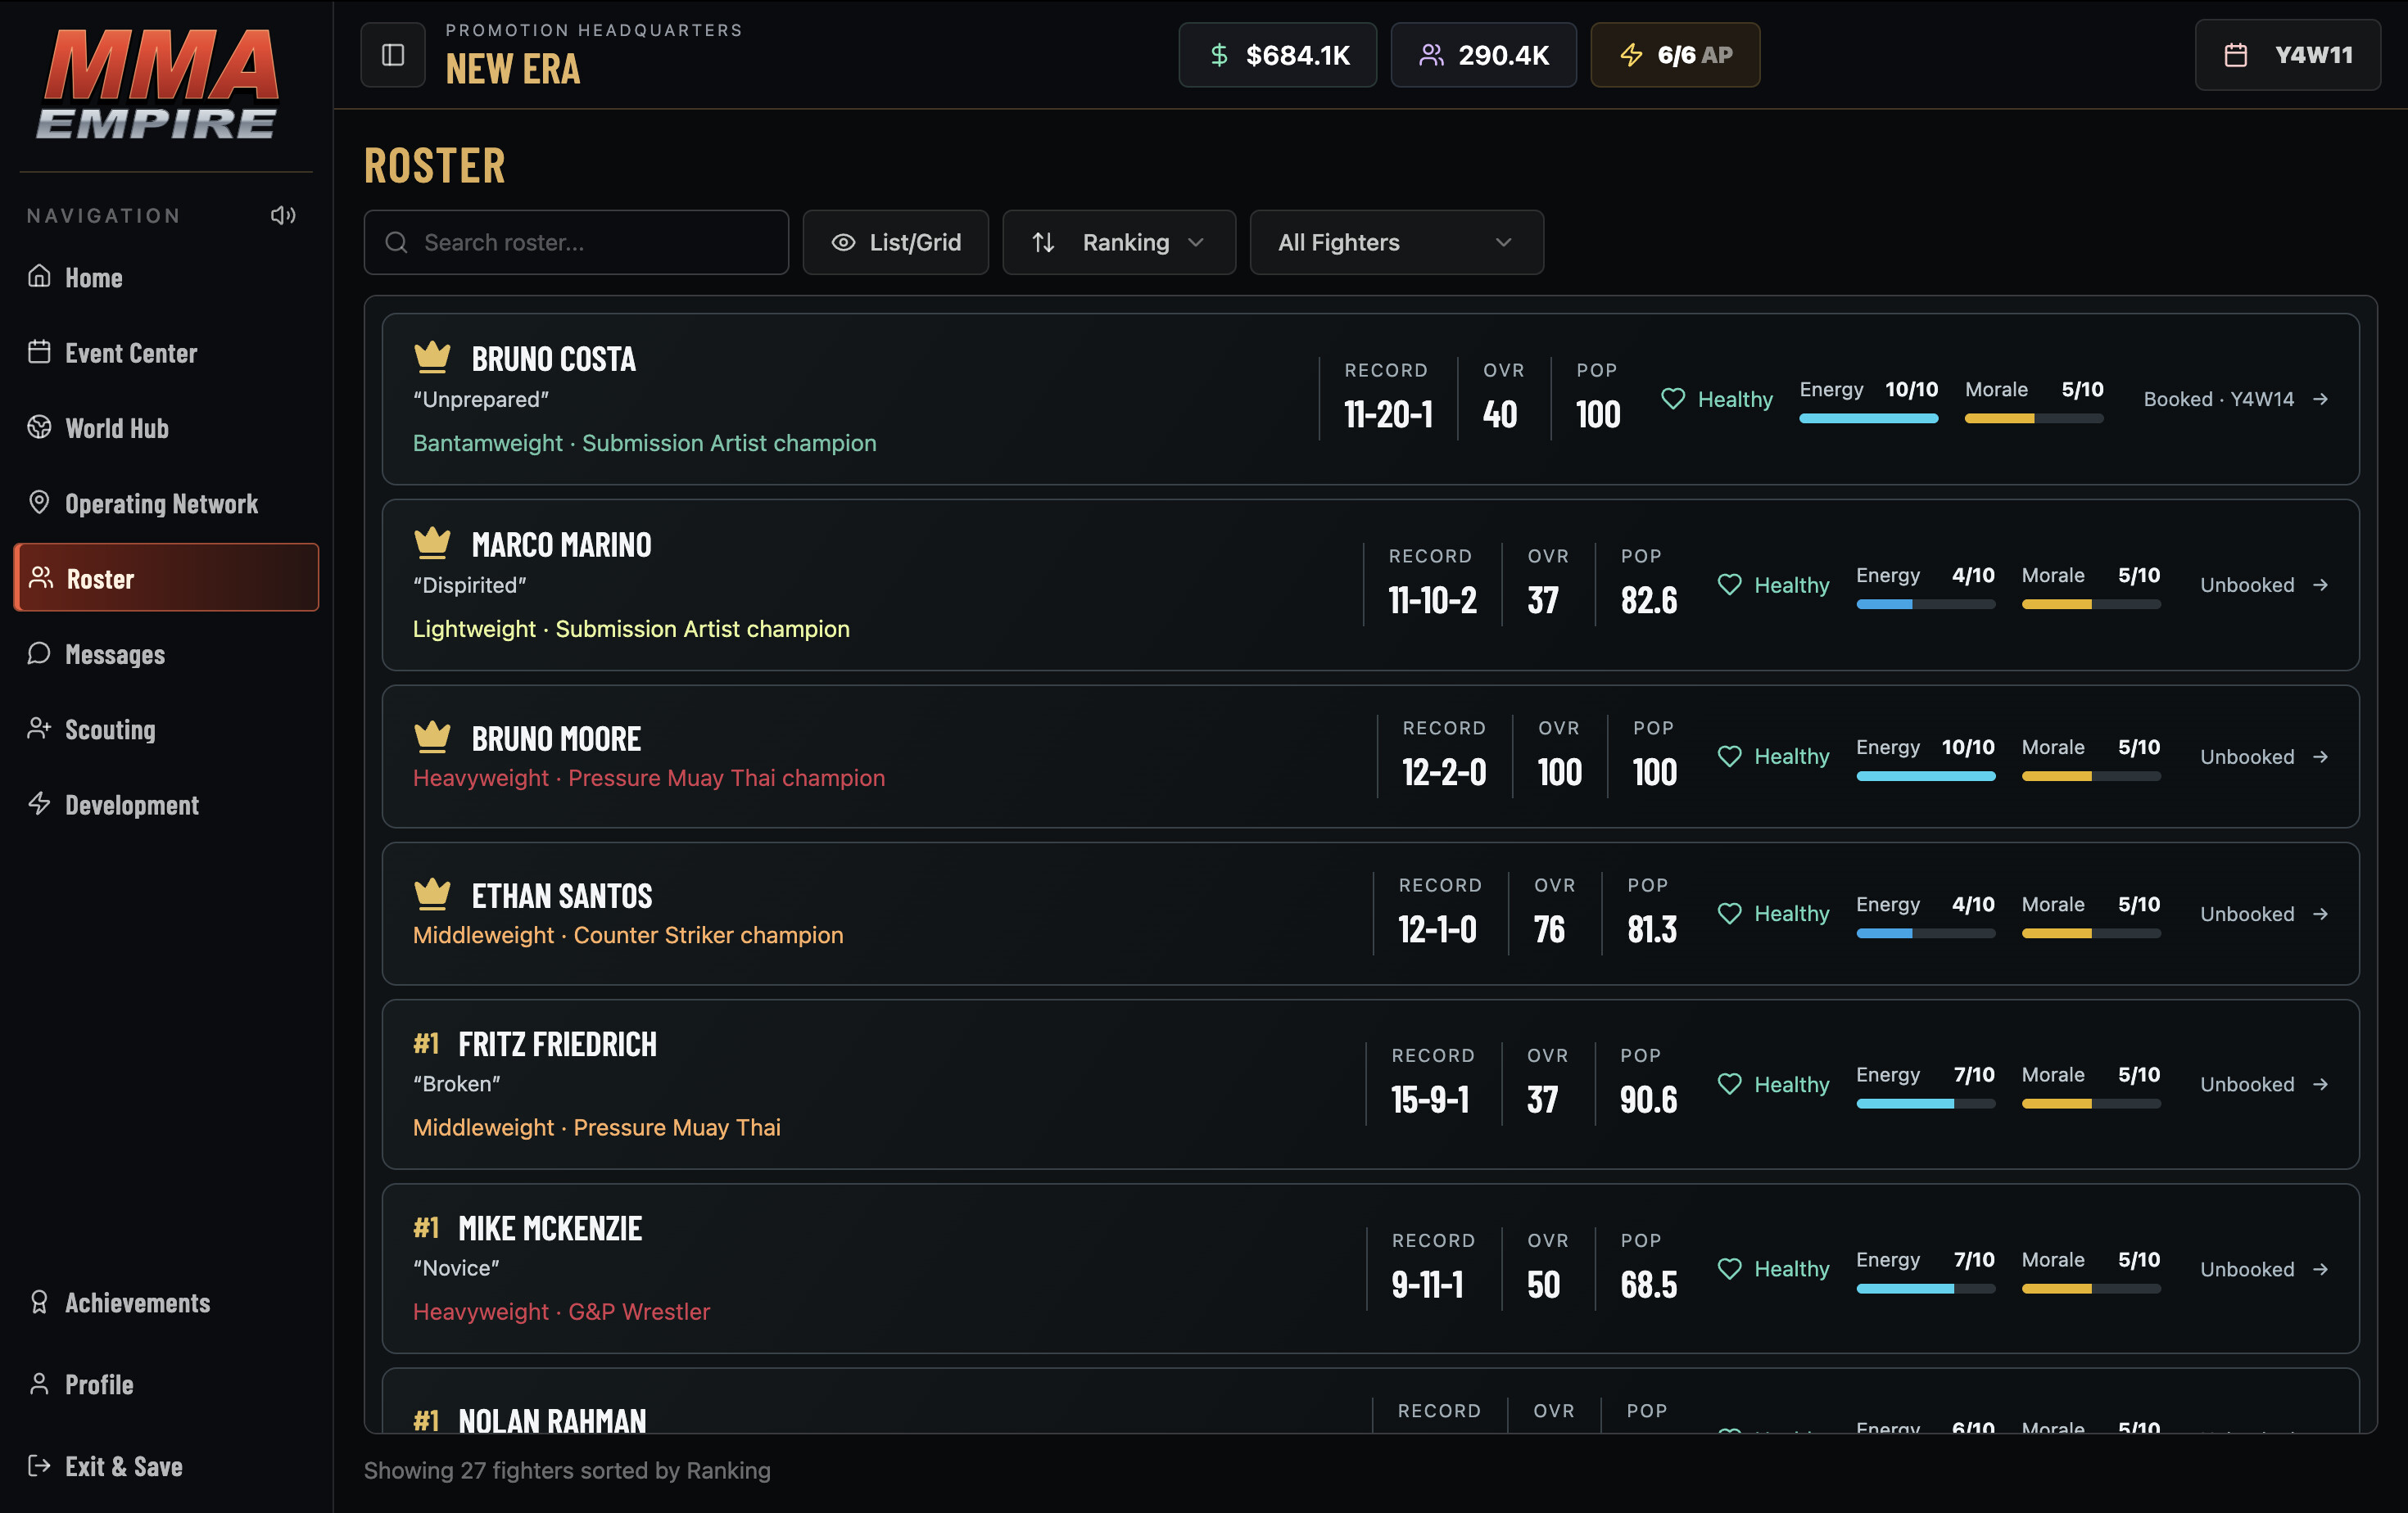The height and width of the screenshot is (1513, 2408).
Task: Open Scouting
Action: point(166,729)
